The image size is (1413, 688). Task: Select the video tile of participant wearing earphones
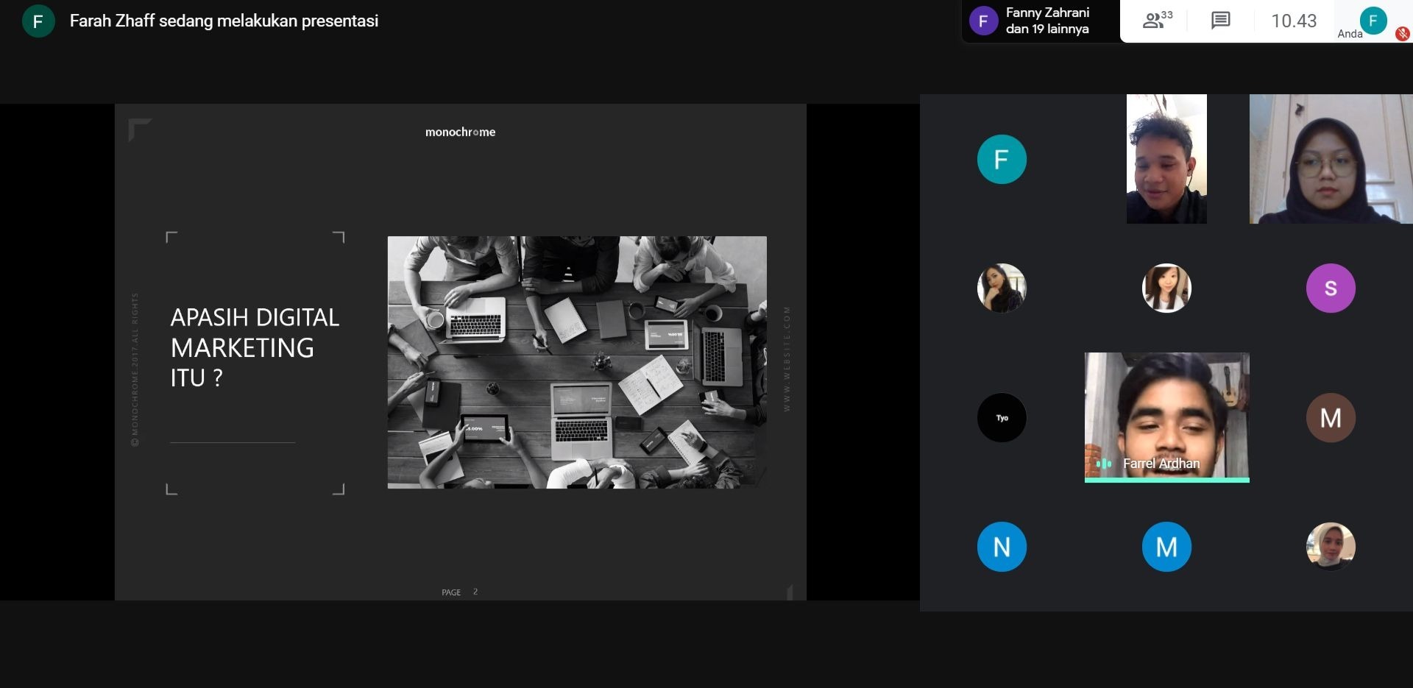pos(1166,159)
